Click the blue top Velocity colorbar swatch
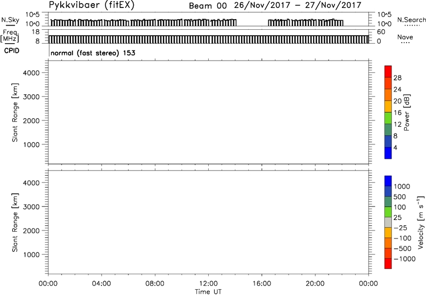 tap(388, 181)
